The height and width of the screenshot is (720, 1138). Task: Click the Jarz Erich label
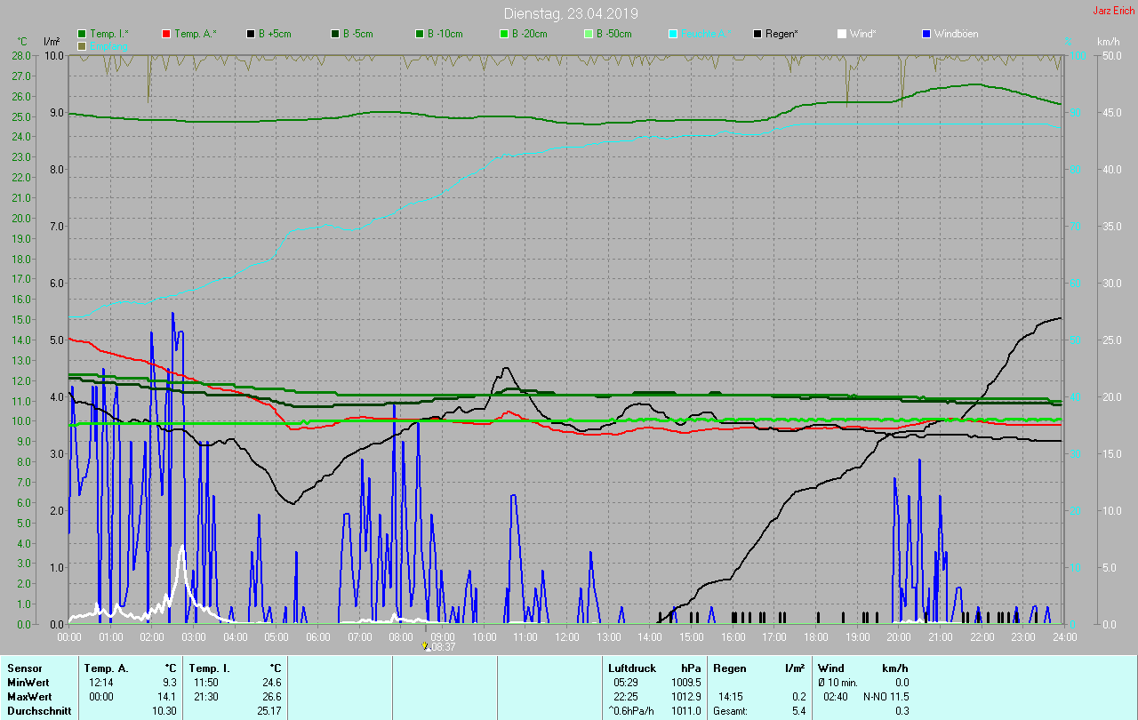[x=1113, y=11]
